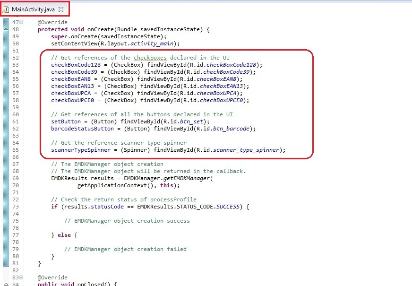Click the override marker on line 84

pyautogui.click(x=6, y=284)
